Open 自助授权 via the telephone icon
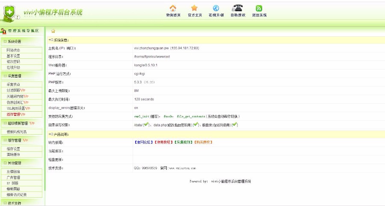 click(x=237, y=8)
